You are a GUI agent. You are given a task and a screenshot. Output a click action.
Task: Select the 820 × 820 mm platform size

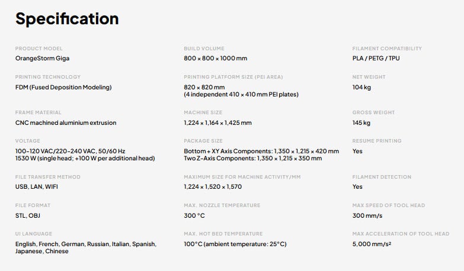(x=204, y=87)
